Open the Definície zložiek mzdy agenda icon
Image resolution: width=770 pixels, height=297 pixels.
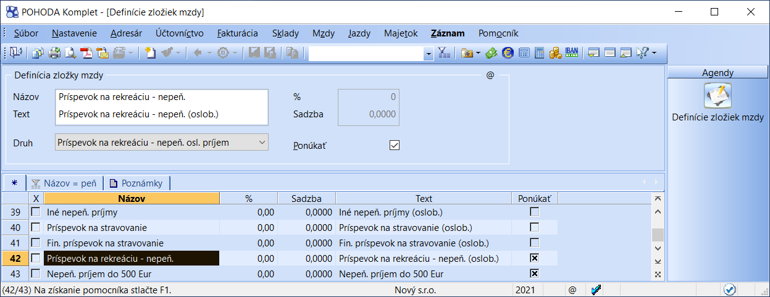point(718,96)
